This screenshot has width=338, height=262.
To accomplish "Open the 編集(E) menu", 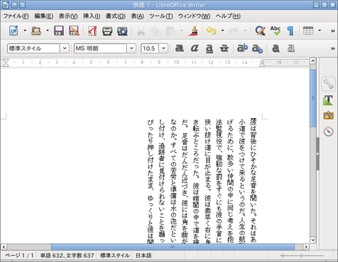I will (x=44, y=16).
